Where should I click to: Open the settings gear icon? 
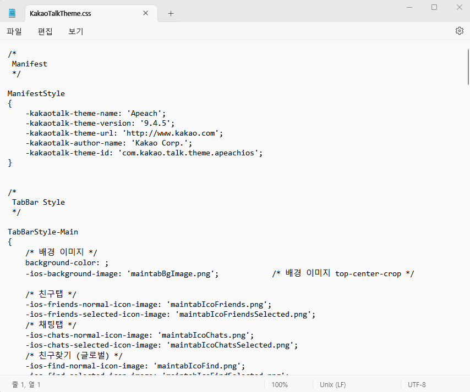point(459,31)
